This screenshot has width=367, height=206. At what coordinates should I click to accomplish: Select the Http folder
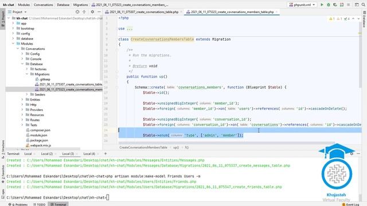pyautogui.click(x=33, y=105)
